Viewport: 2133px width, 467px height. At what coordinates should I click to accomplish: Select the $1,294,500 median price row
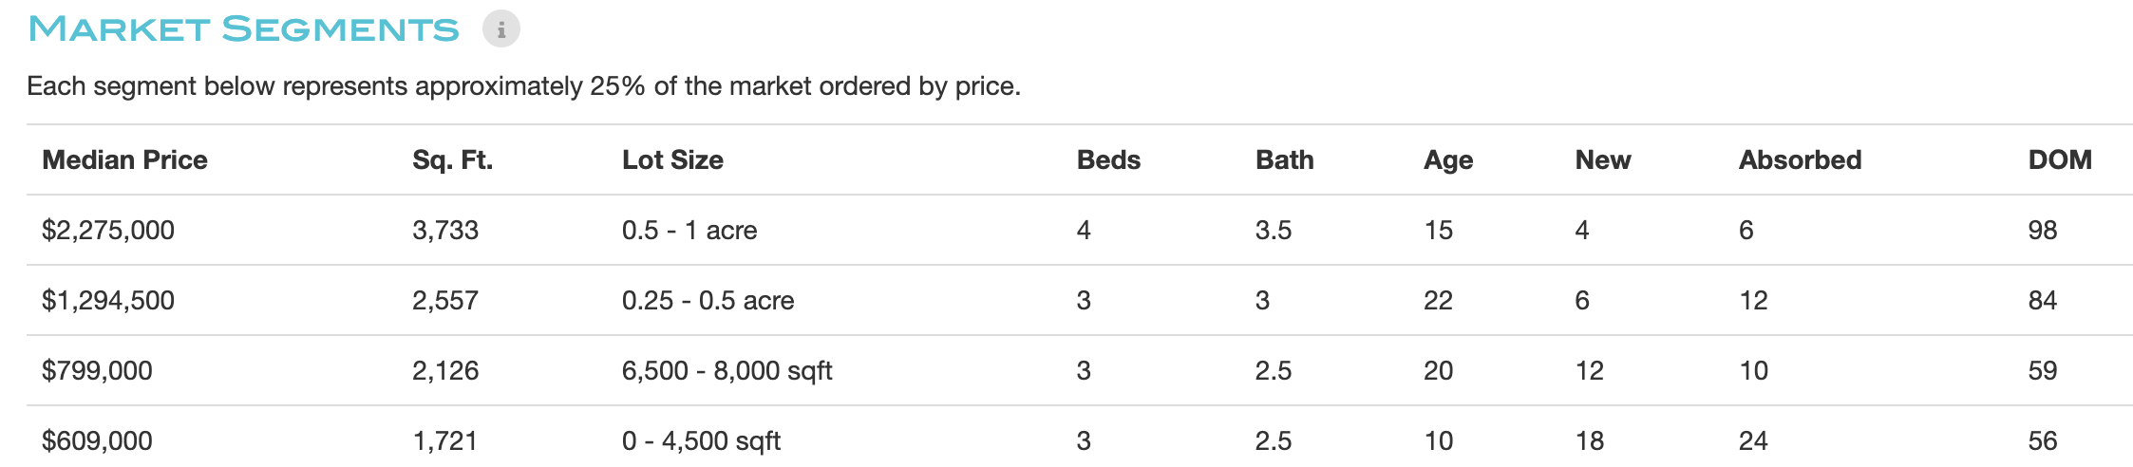point(1080,300)
